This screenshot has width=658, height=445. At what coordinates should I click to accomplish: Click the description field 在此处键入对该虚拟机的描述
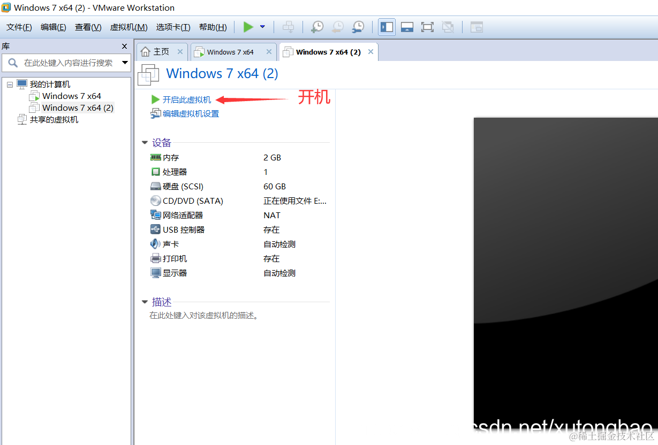click(205, 316)
